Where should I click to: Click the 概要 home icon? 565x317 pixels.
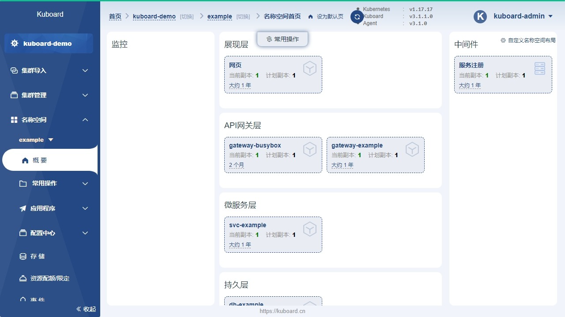point(25,160)
